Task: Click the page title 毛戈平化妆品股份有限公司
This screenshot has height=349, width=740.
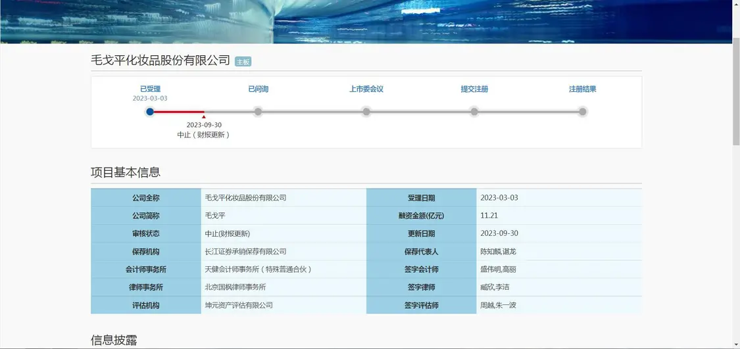Action: pos(160,60)
